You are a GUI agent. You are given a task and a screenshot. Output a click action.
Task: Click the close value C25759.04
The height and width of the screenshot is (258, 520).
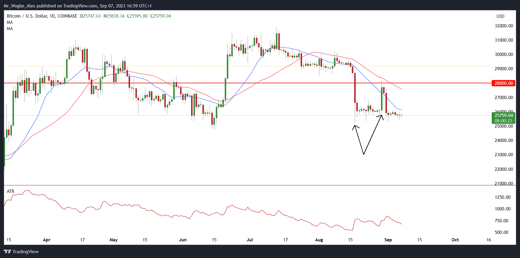[161, 16]
